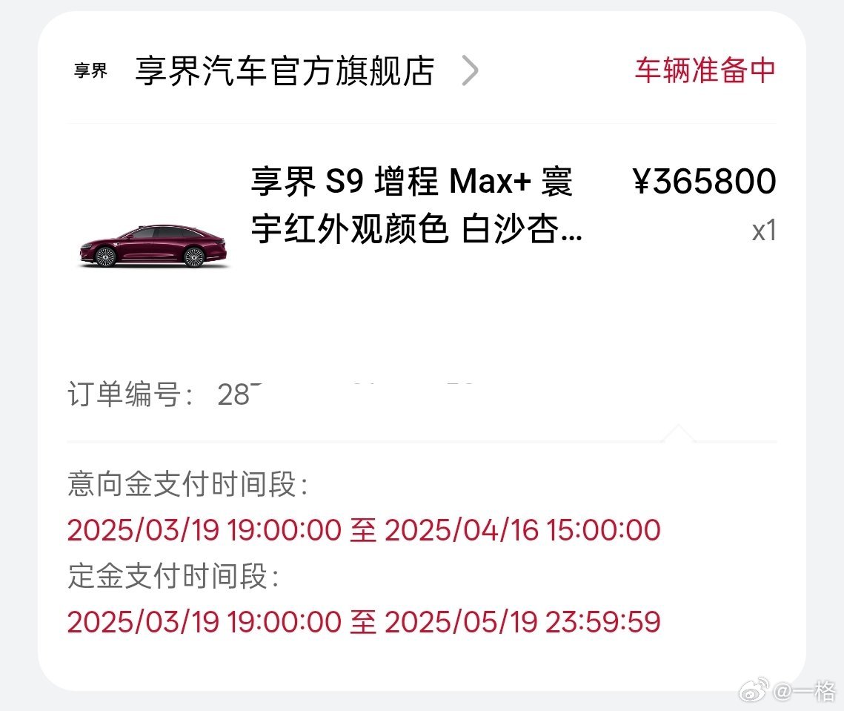Viewport: 844px width, 711px height.
Task: Tap the intention deposit date range ending 2025/04/16
Action: pyautogui.click(x=364, y=529)
